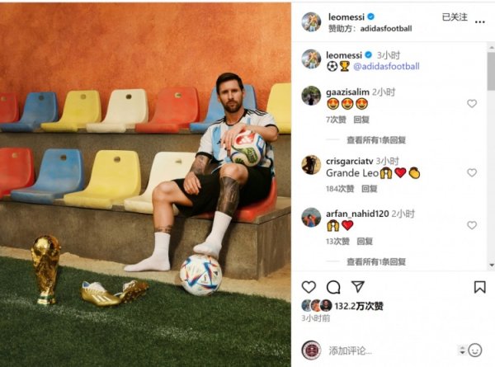Screen dimensions: 495x367
Task: Like crisgarciatv's Grande Leo comment
Action: [472, 172]
